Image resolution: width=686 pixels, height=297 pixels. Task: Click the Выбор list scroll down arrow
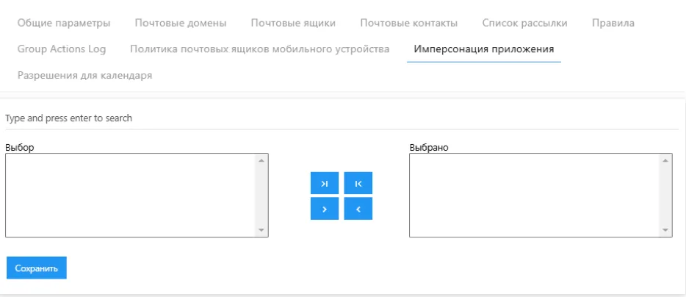click(261, 230)
